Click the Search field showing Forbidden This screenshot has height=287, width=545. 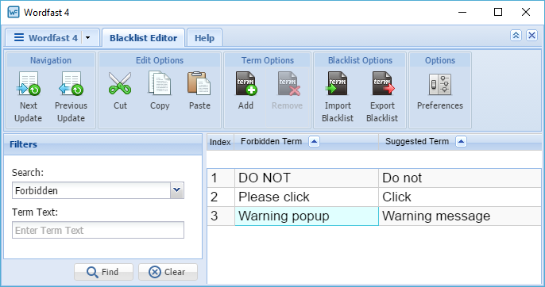click(x=91, y=190)
